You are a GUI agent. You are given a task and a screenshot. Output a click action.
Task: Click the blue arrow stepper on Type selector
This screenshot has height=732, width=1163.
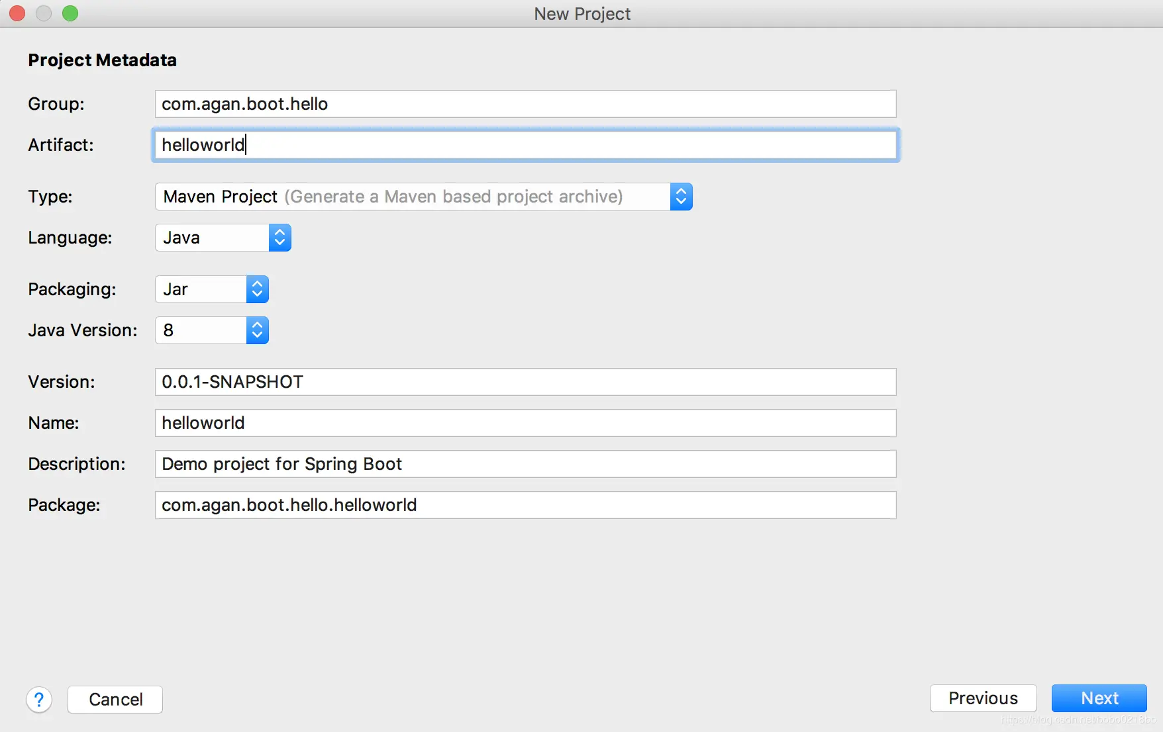click(681, 197)
